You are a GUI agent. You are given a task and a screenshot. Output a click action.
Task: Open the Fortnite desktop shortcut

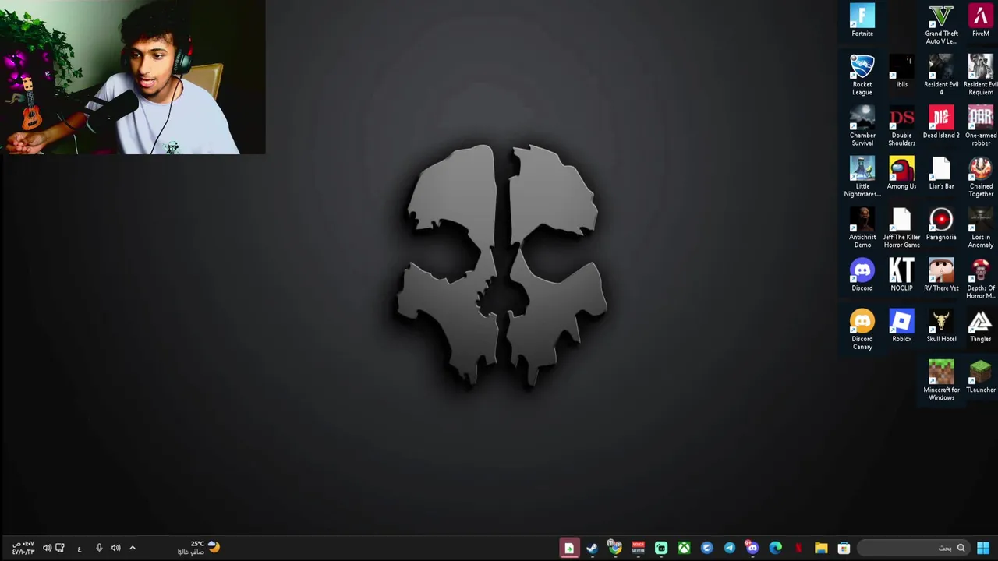click(862, 21)
